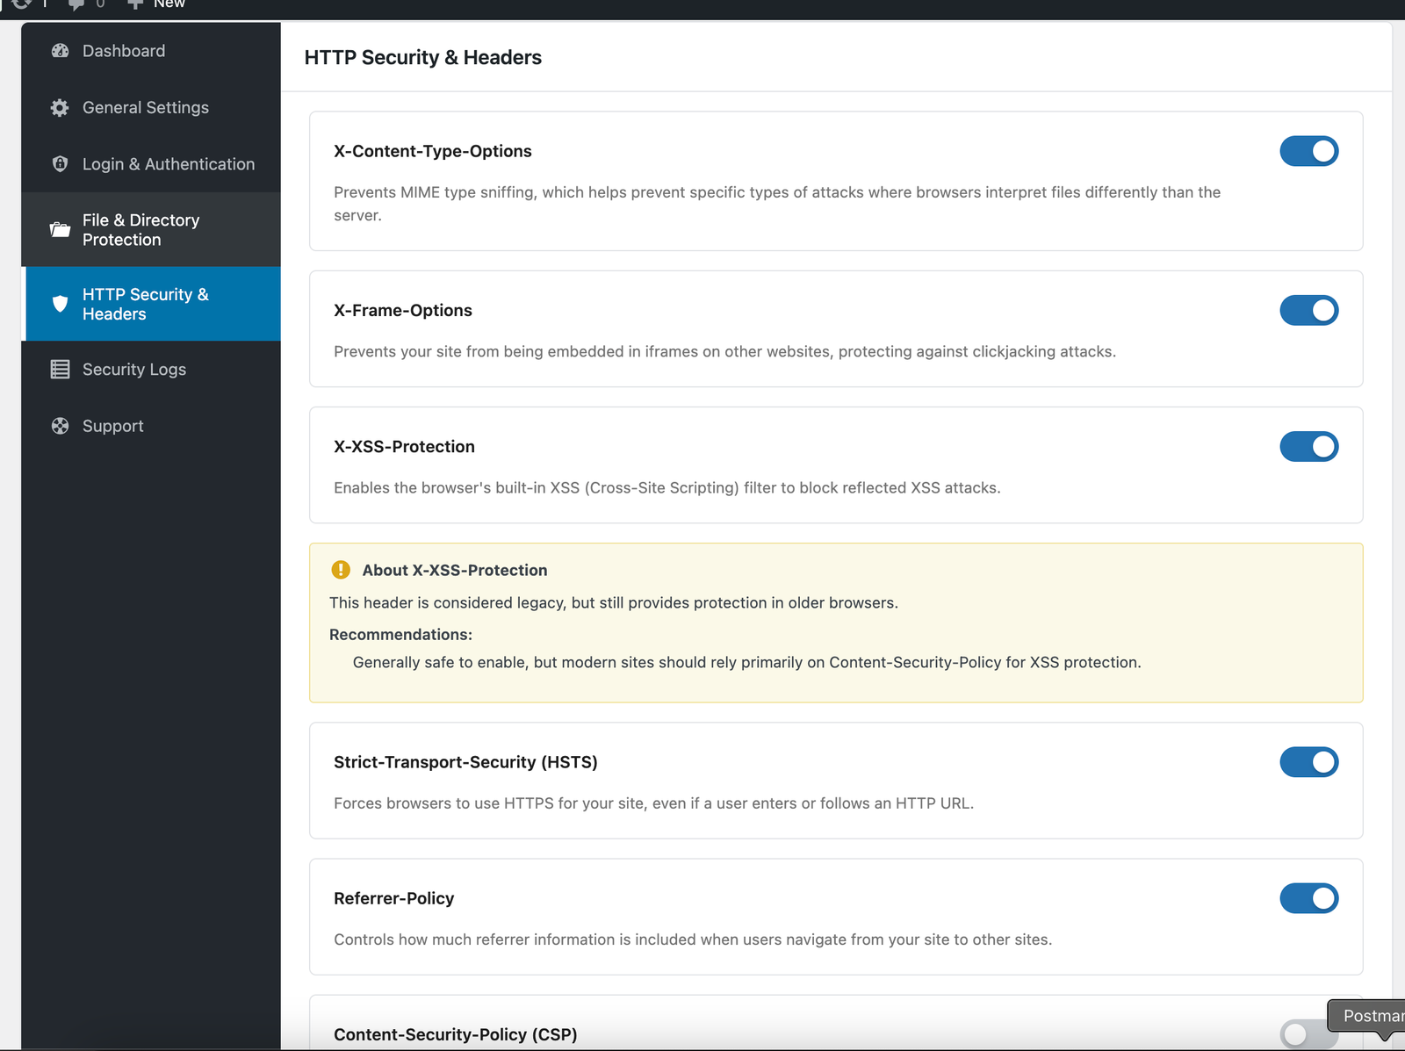Click the plus icon next to New

tap(135, 4)
